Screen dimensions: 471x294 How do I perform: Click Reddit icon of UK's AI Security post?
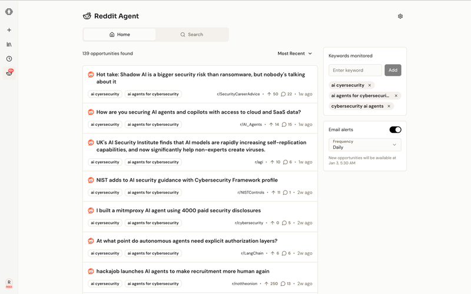tap(91, 142)
